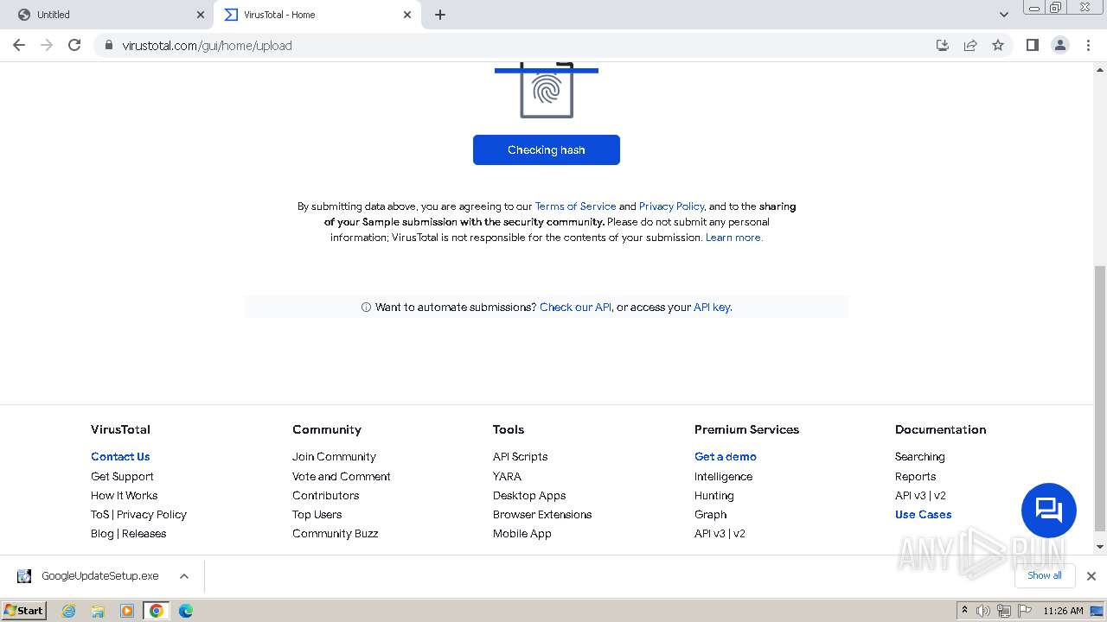1107x622 pixels.
Task: Open the ToS footer link
Action: pyautogui.click(x=100, y=514)
